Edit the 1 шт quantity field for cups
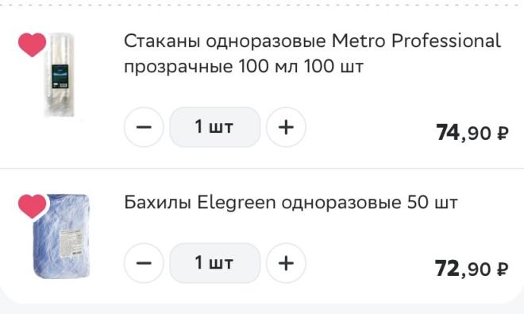Image resolution: width=524 pixels, height=314 pixels. tap(214, 127)
